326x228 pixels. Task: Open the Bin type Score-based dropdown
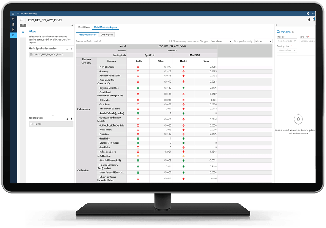pyautogui.click(x=221, y=41)
